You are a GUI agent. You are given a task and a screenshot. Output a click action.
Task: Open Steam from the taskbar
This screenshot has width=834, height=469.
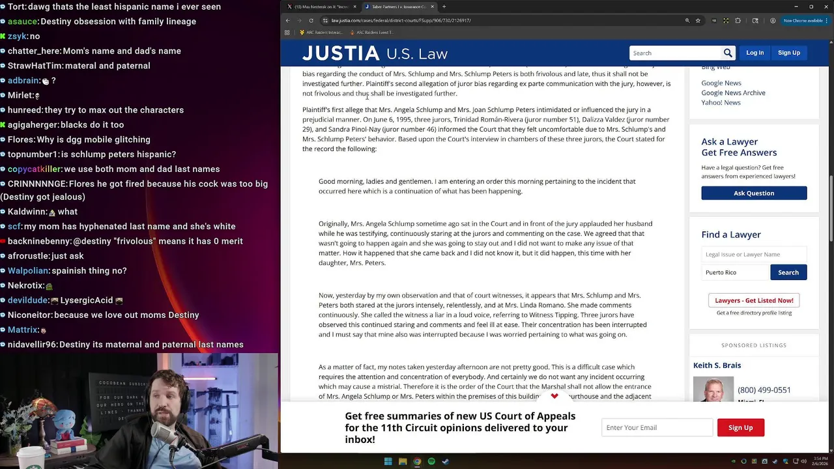click(446, 461)
